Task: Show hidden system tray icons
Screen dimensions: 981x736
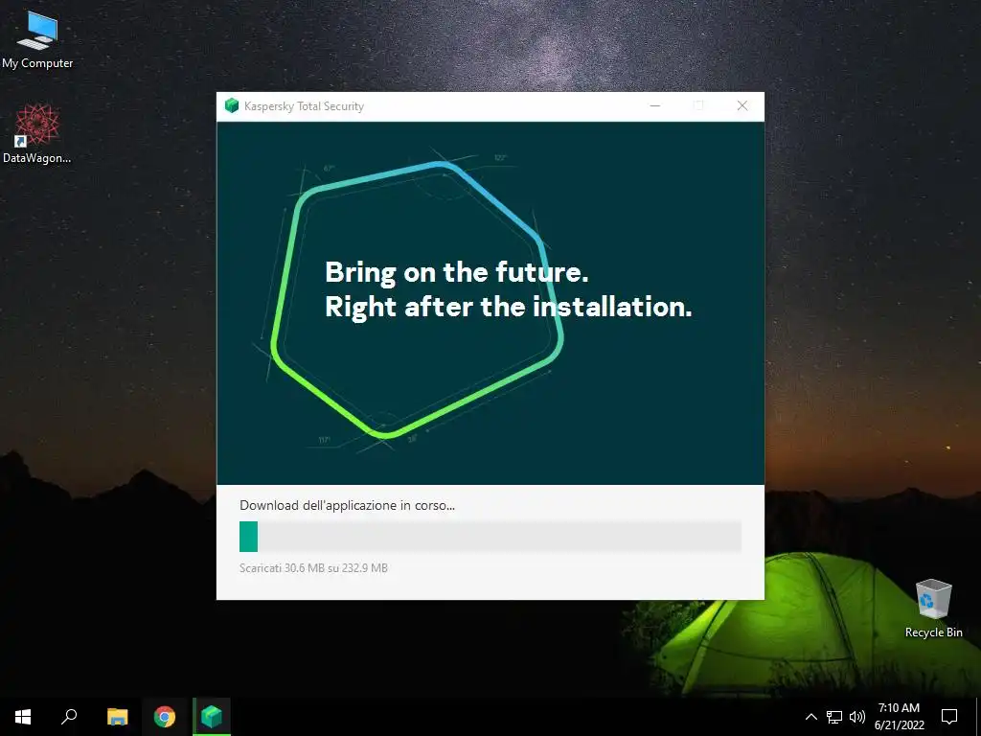Action: [x=810, y=717]
